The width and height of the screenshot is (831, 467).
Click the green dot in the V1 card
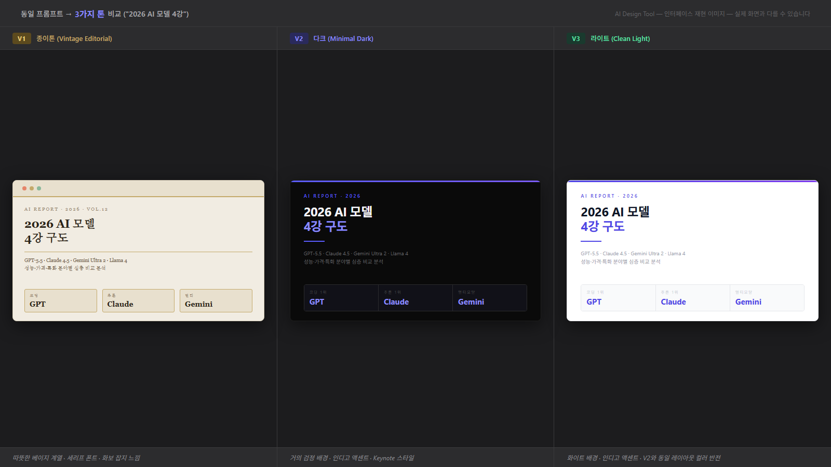click(x=39, y=188)
